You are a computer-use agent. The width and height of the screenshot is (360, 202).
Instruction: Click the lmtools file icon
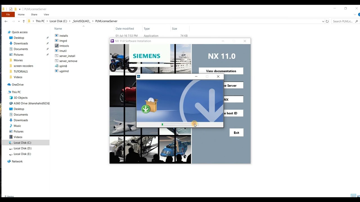click(x=57, y=46)
